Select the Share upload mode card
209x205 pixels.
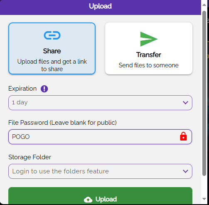click(x=52, y=49)
